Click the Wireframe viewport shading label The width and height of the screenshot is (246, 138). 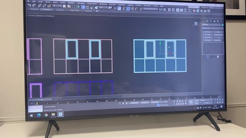(x=50, y=16)
